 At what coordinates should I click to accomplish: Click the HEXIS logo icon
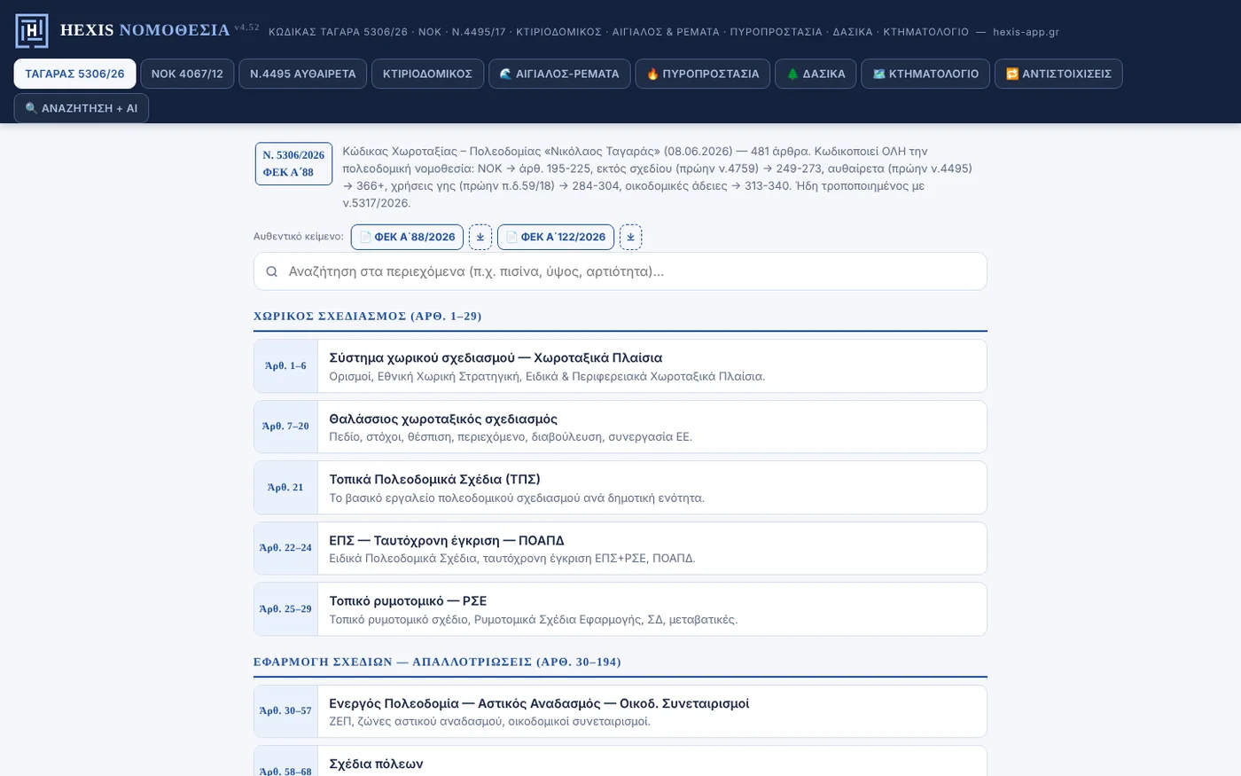32,31
